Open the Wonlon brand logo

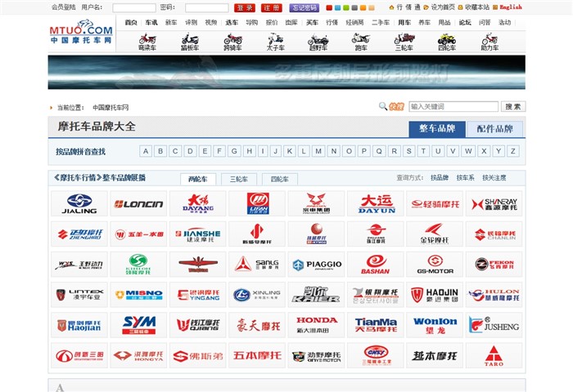coord(435,325)
